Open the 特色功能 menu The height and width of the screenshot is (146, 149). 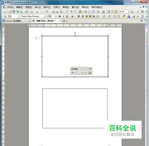point(97,7)
